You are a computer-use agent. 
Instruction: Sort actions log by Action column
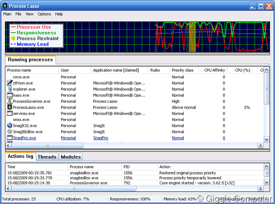210,167
